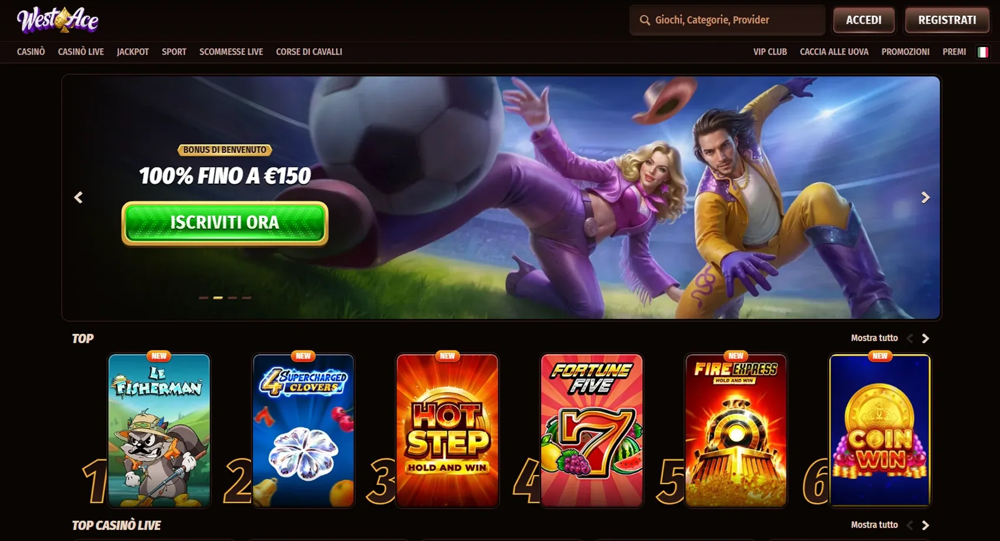Open the Italian flag language selector

982,52
